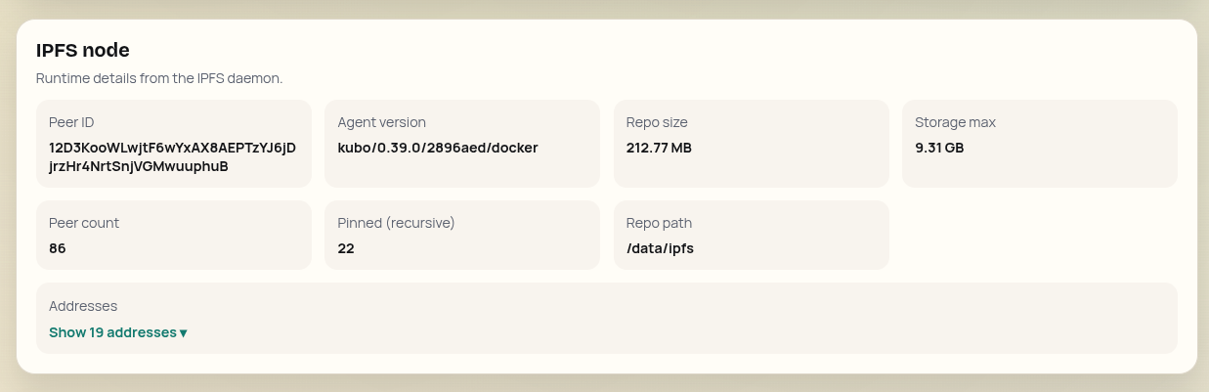Click the Addresses section label
The width and height of the screenshot is (1209, 392).
pos(83,306)
